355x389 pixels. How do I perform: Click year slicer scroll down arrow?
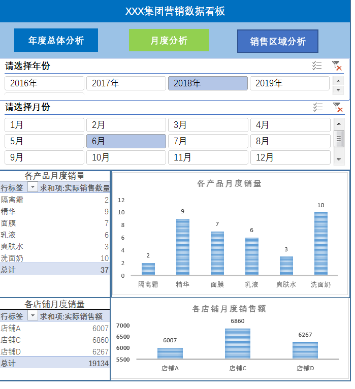[338, 90]
